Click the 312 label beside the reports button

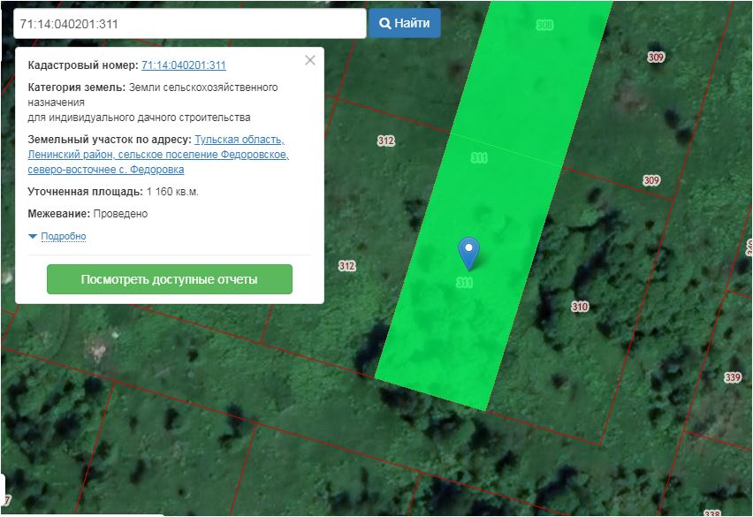pyautogui.click(x=346, y=266)
